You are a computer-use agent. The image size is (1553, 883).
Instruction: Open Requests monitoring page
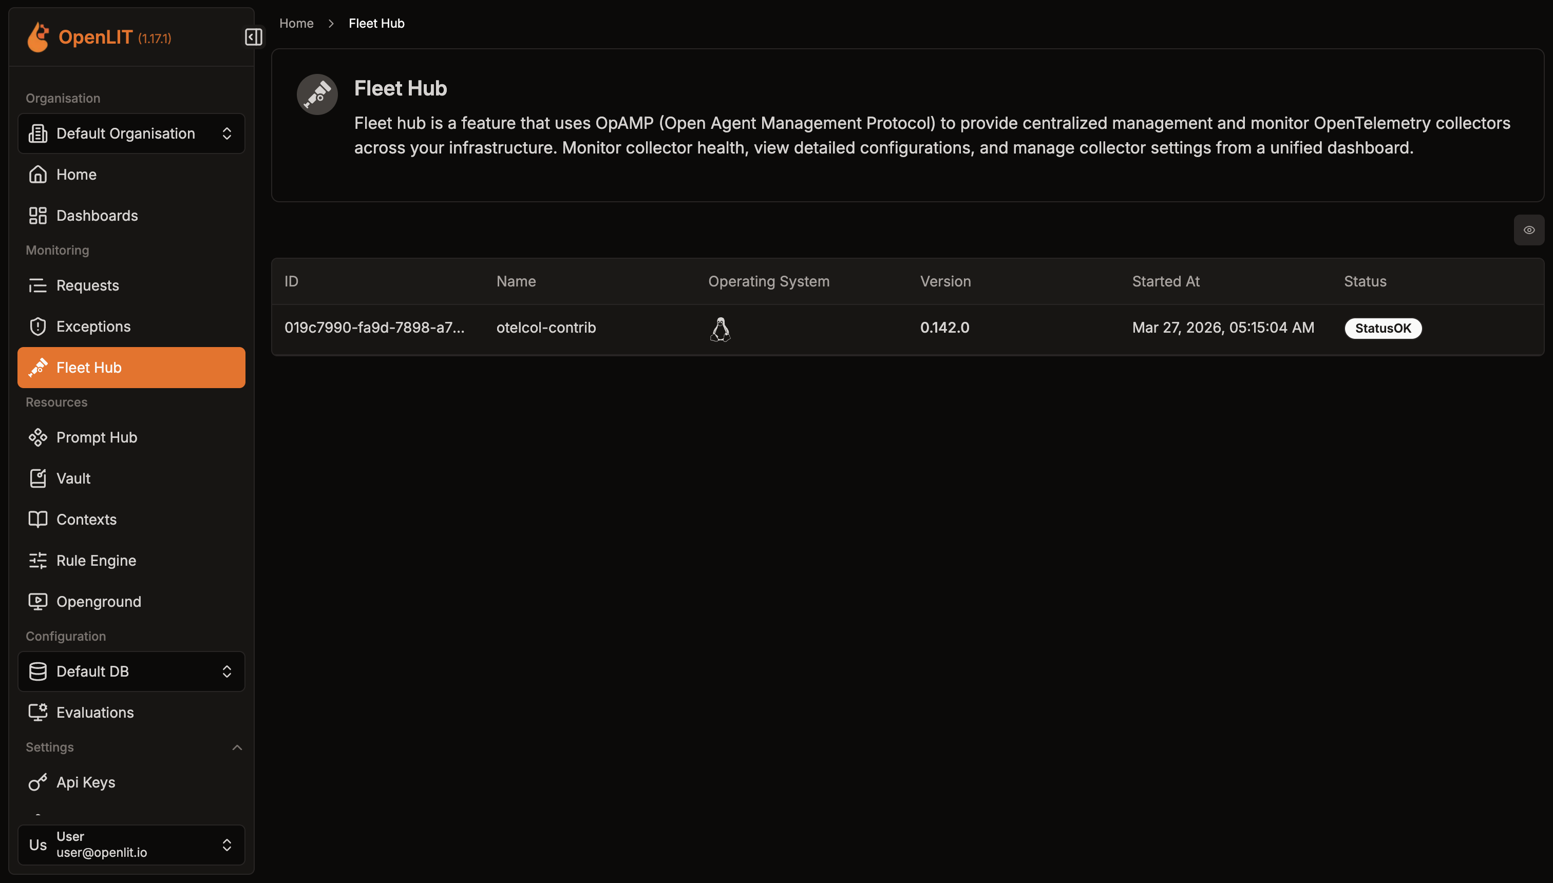[x=131, y=285]
